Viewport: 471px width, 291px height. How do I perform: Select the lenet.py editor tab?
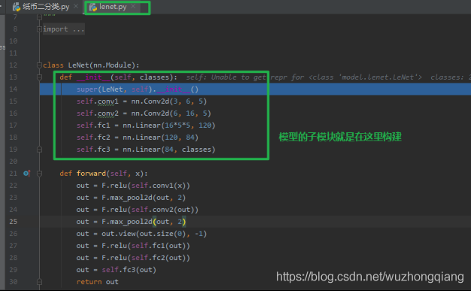(x=113, y=7)
